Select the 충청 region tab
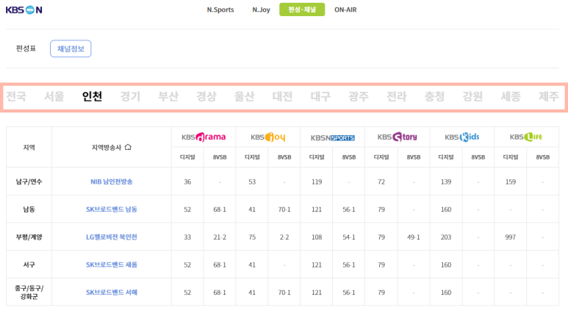The height and width of the screenshot is (316, 568). [x=434, y=96]
